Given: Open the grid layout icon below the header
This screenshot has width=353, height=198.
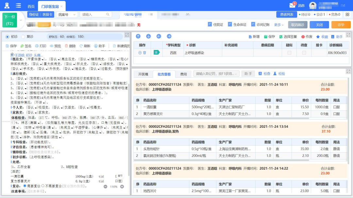Looking at the screenshot, I should (347, 15).
